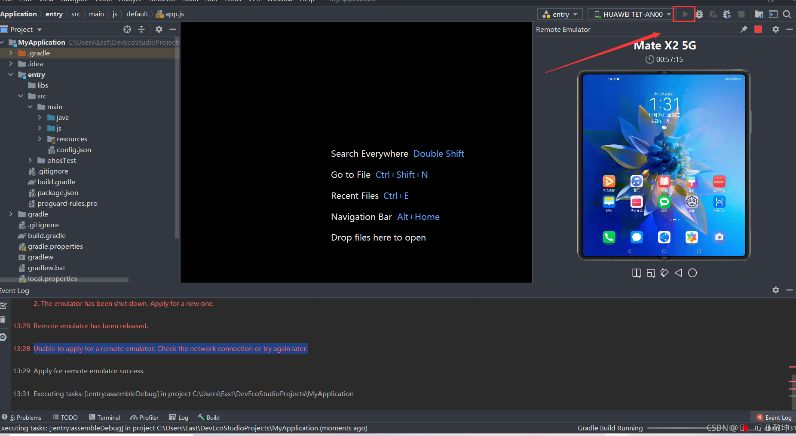Click Attach Debugger to Process icon
The image size is (796, 436).
point(727,14)
